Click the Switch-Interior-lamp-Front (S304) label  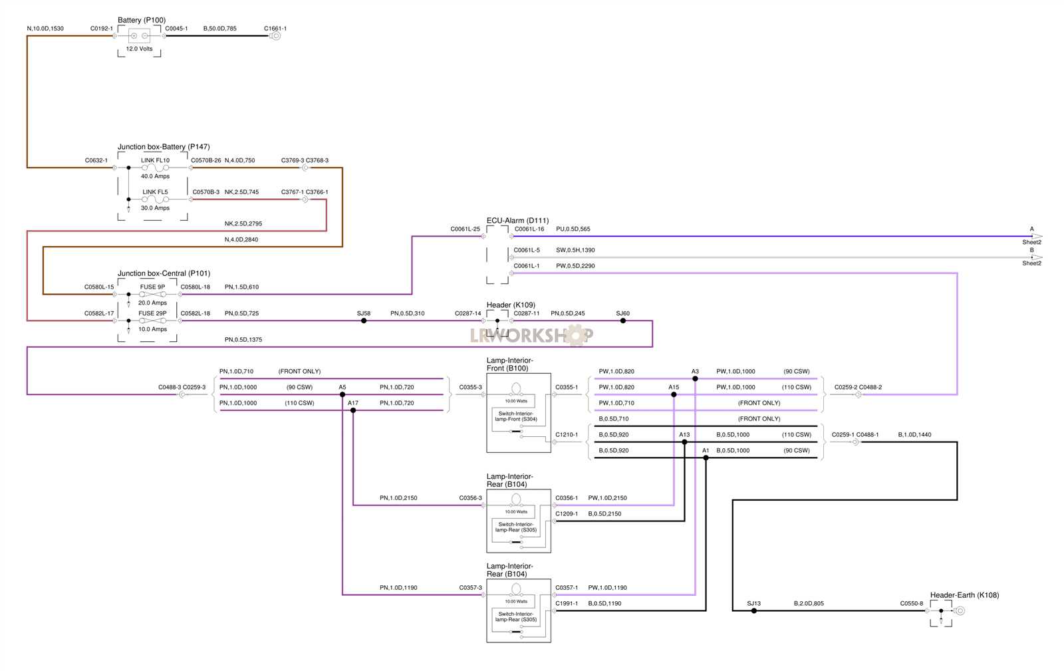516,416
